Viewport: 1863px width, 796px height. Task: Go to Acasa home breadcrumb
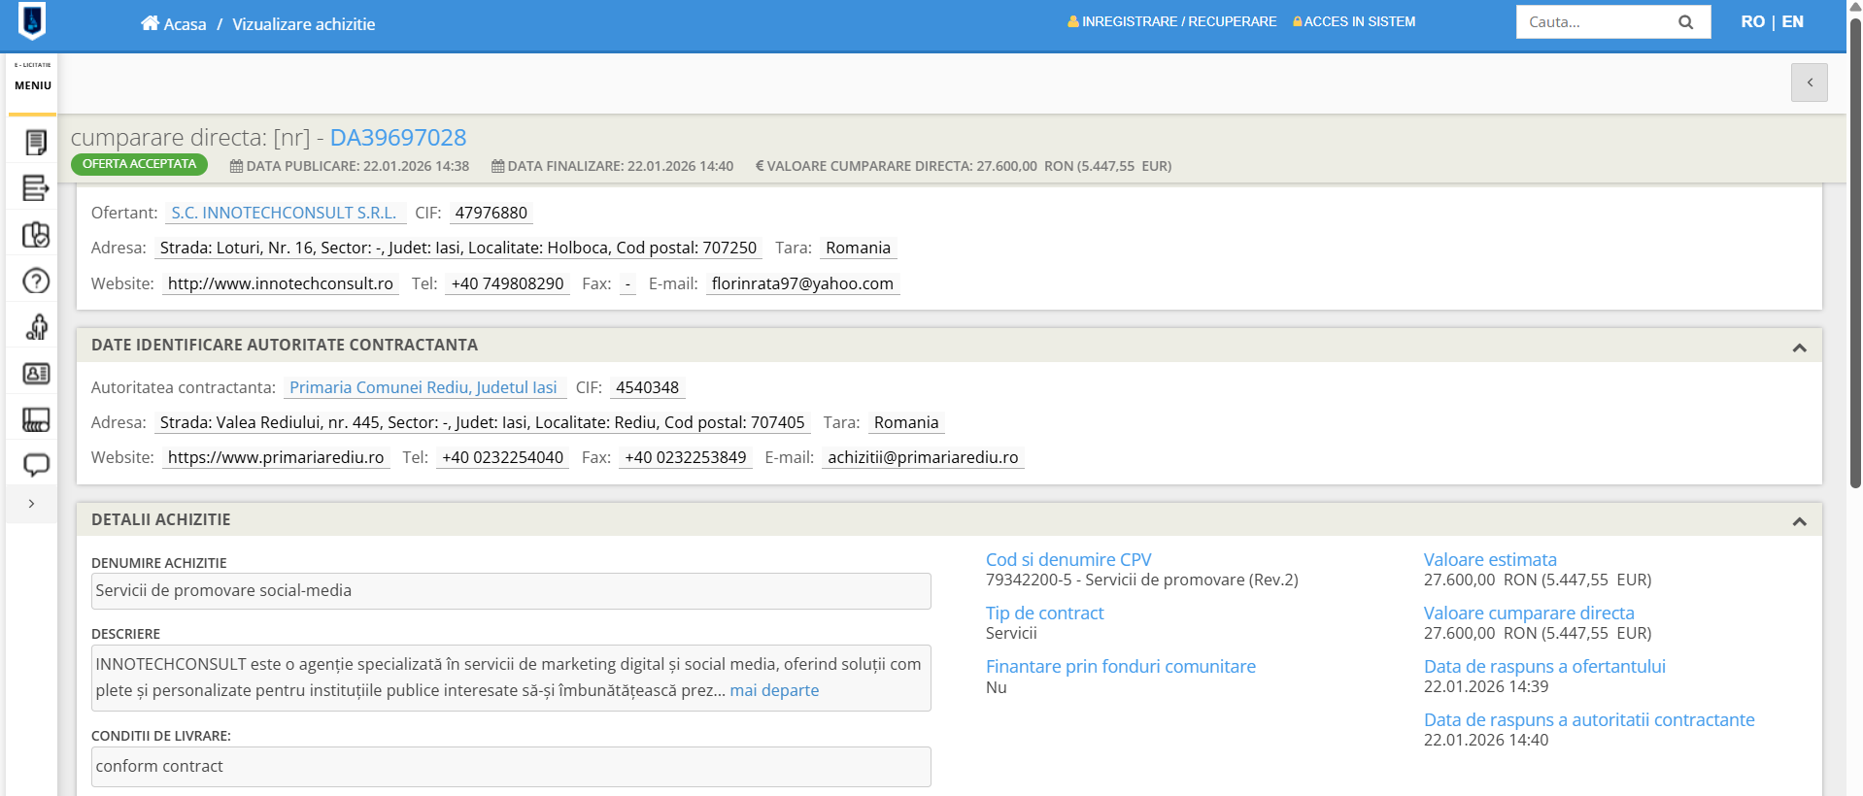pos(175,24)
